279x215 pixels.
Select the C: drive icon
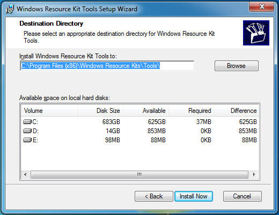[27, 122]
